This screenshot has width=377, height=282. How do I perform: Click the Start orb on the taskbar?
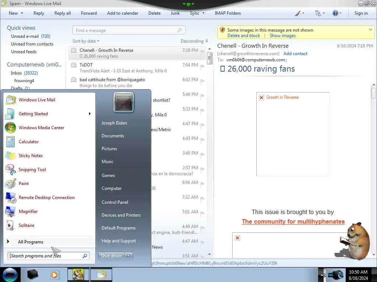tap(10, 275)
